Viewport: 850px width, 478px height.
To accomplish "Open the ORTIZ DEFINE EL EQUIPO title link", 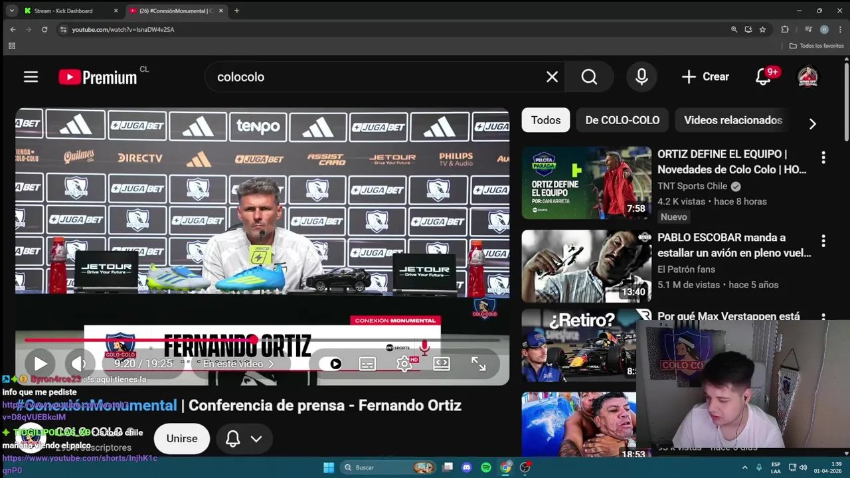I will (732, 161).
